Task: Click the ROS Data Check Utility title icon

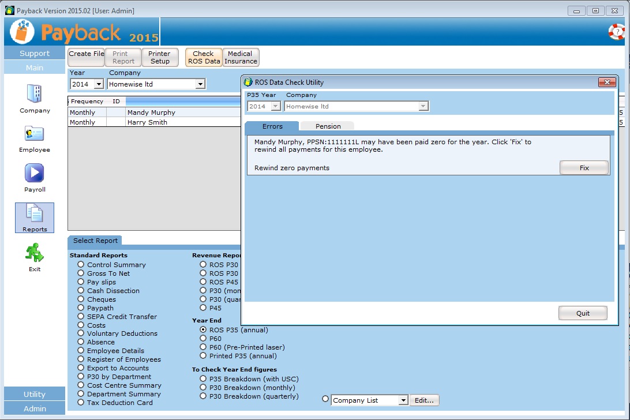Action: coord(248,82)
